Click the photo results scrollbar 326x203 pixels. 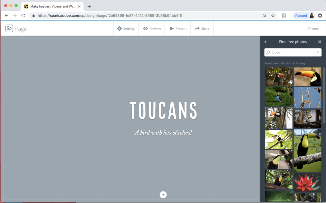tap(324, 95)
